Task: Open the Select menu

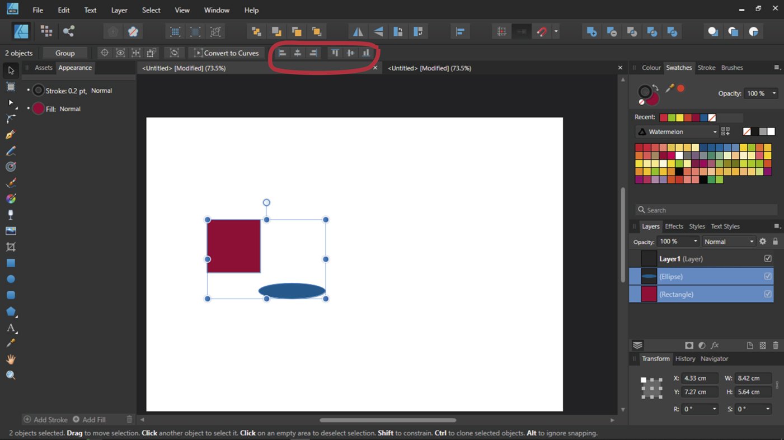Action: (151, 10)
